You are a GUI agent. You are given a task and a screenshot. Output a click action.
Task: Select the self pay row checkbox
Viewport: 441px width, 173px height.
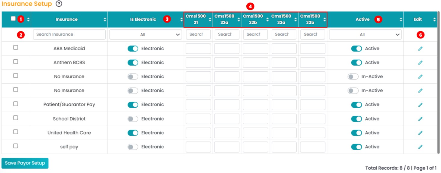(16, 146)
